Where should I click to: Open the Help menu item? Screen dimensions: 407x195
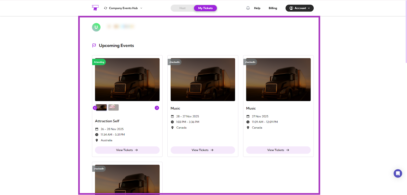257,8
